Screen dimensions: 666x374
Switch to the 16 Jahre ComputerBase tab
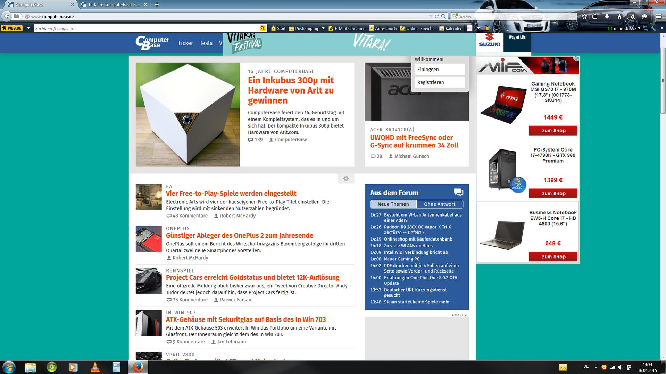(114, 5)
